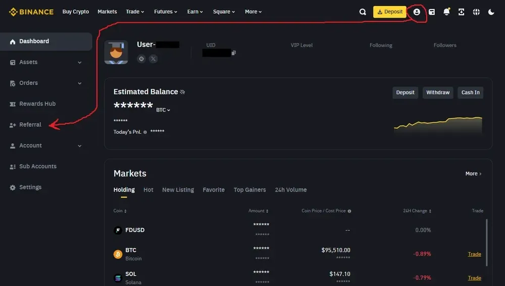Open the download app QR icon
This screenshot has width=505, height=286.
[x=461, y=12]
